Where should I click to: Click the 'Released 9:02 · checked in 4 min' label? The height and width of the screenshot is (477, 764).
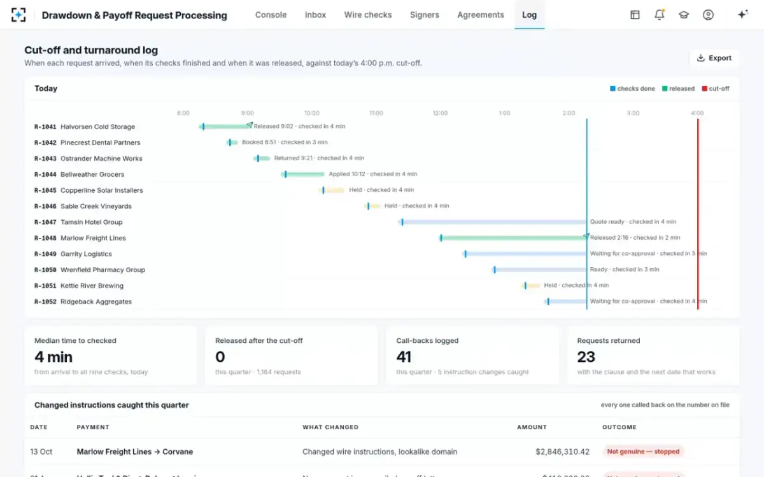tap(299, 126)
